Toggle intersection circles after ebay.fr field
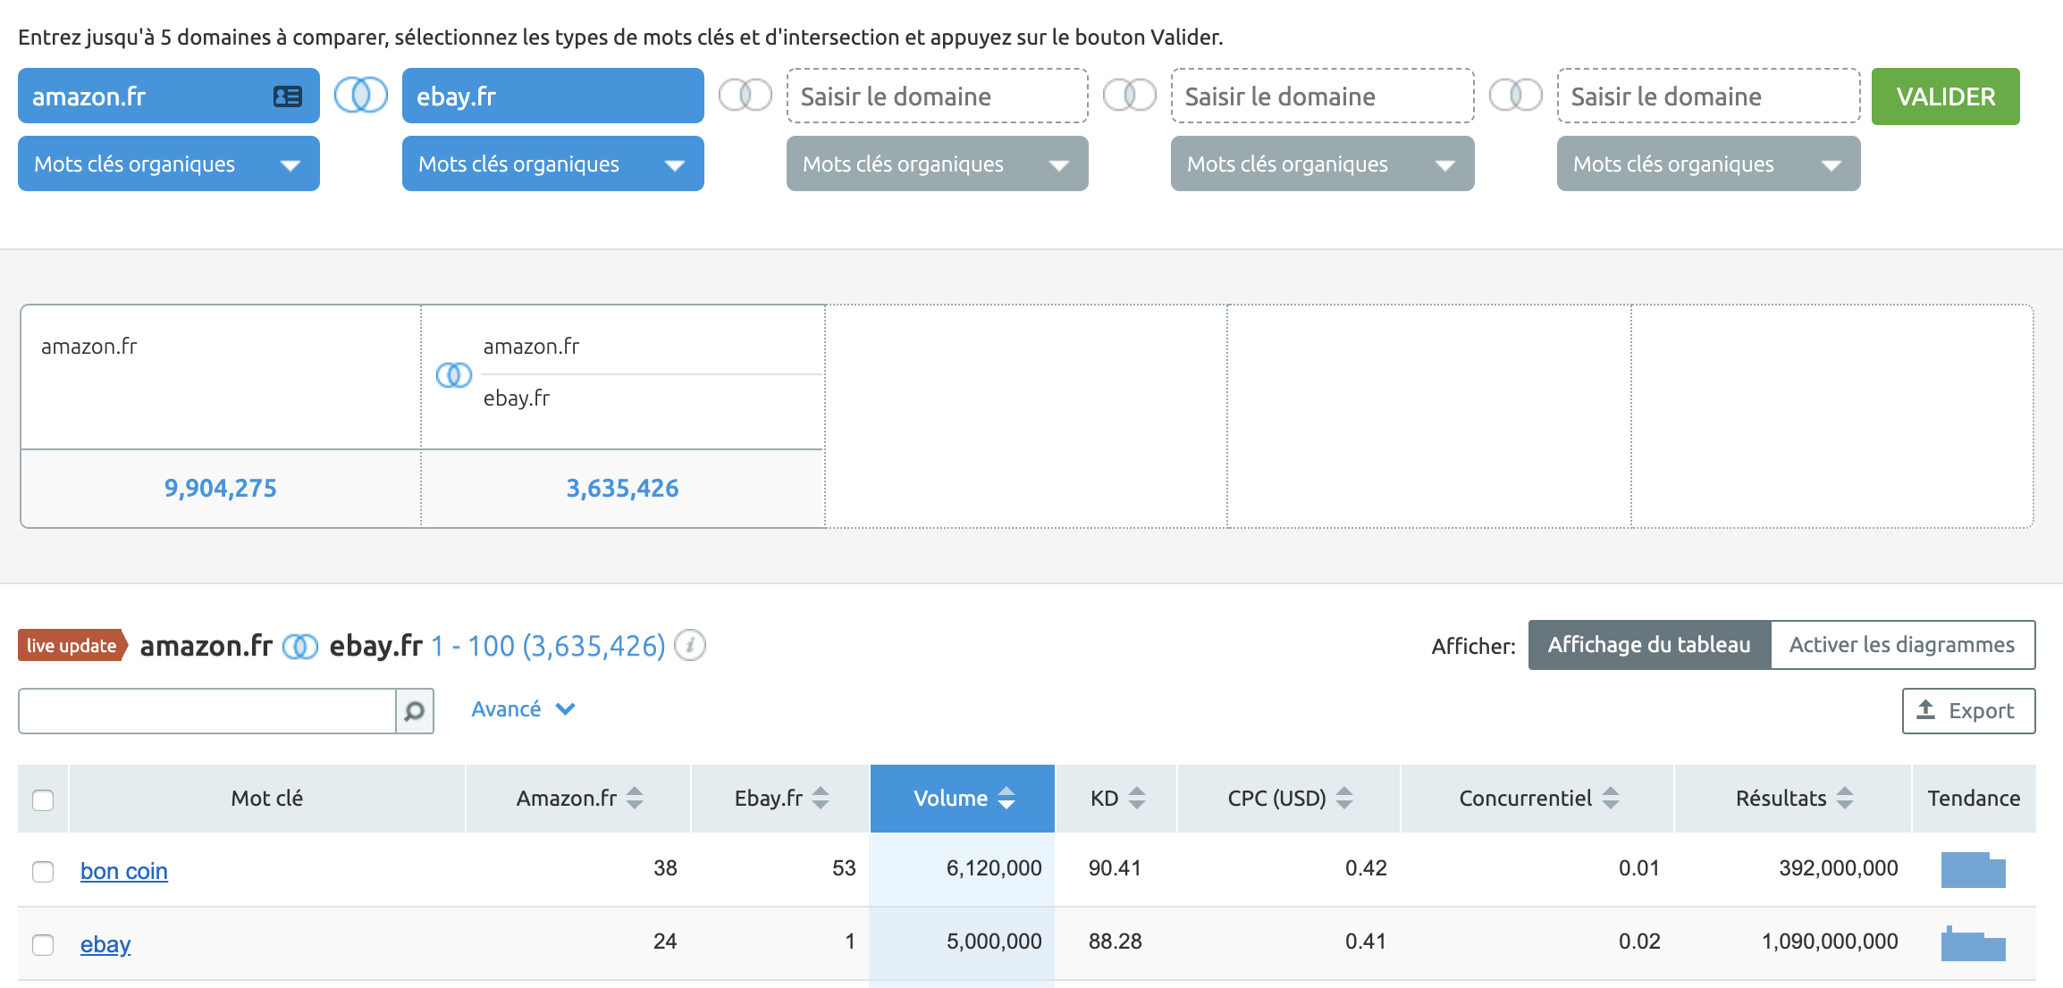2063x988 pixels. click(745, 95)
